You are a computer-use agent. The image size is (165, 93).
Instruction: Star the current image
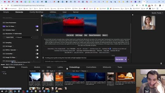(86, 35)
